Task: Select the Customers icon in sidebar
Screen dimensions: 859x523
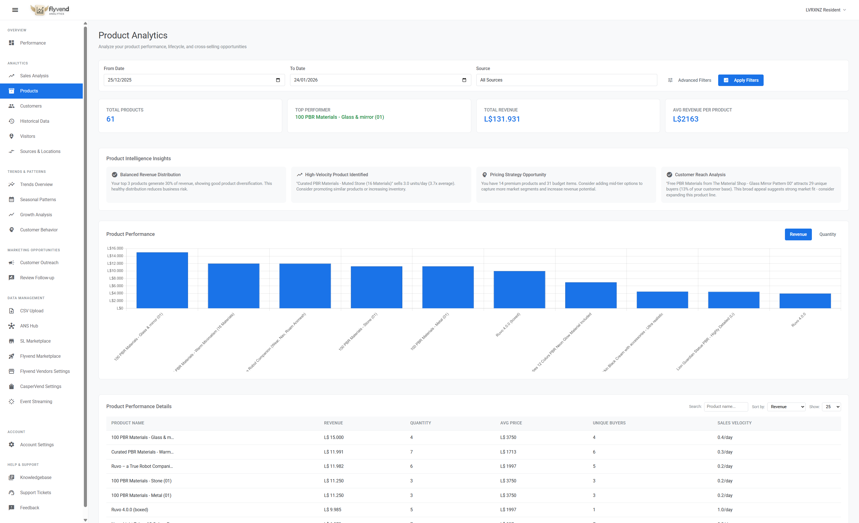Action: coord(12,106)
